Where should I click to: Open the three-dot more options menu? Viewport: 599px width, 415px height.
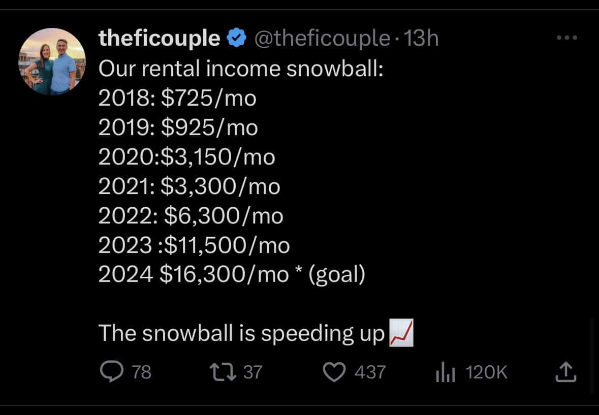pos(566,38)
